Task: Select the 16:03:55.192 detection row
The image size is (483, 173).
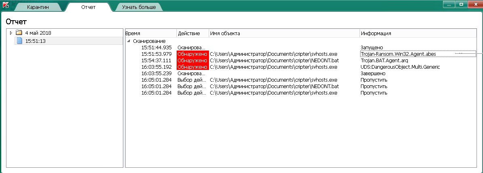Action: click(x=301, y=67)
